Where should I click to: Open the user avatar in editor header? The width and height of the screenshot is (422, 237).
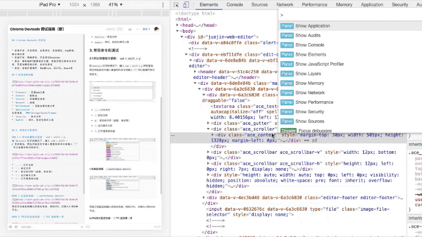coord(157,29)
